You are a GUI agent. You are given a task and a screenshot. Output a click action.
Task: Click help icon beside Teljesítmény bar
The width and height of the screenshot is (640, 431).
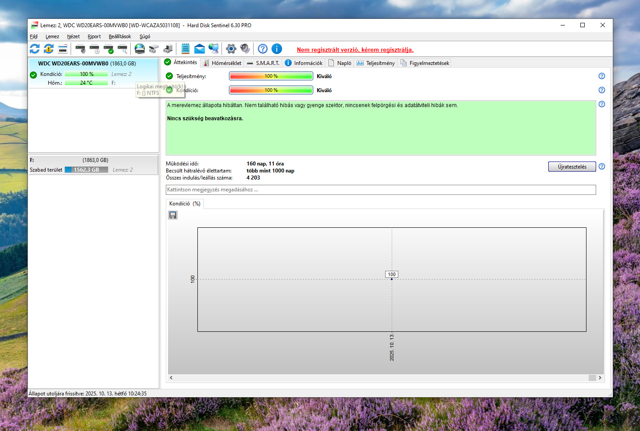point(602,76)
